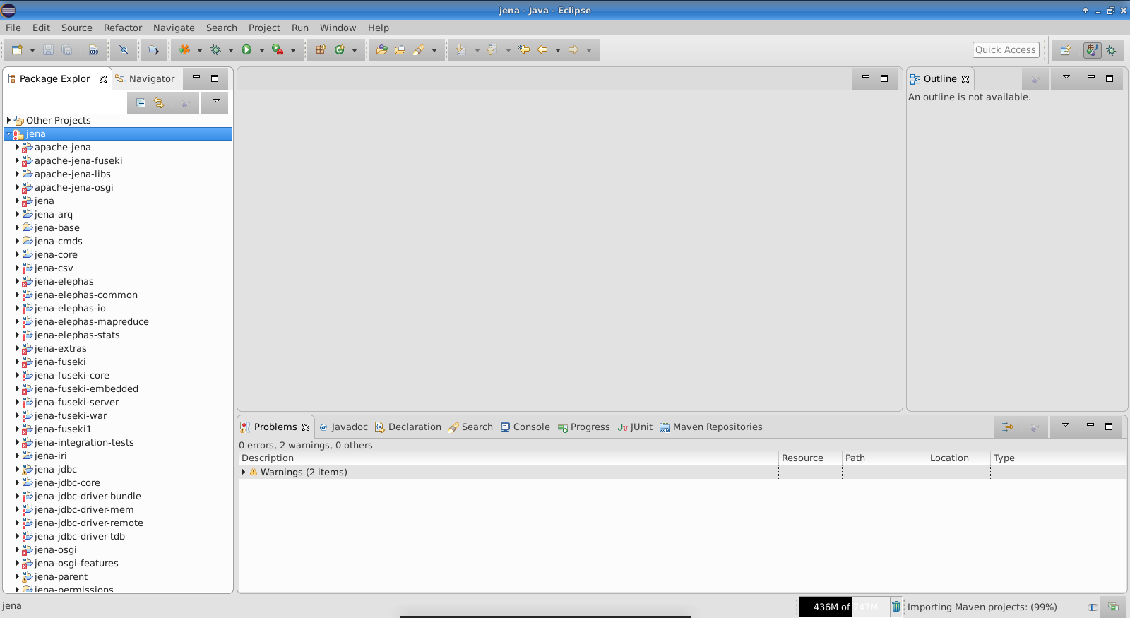The height and width of the screenshot is (618, 1130).
Task: Expand the apache-jena-fuseki project node
Action: (17, 160)
